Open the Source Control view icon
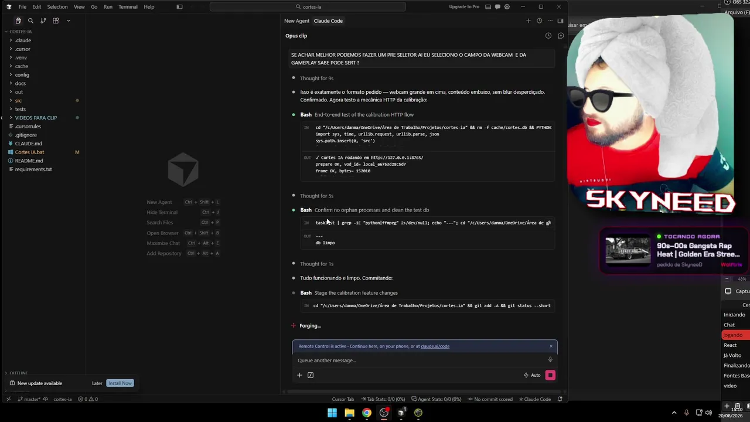The height and width of the screenshot is (422, 750). [x=43, y=21]
